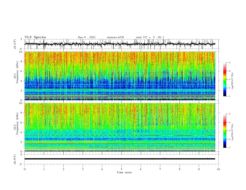This screenshot has width=246, height=190.
Task: Click the ch.2 spectrogram panel
Action: coord(120,127)
